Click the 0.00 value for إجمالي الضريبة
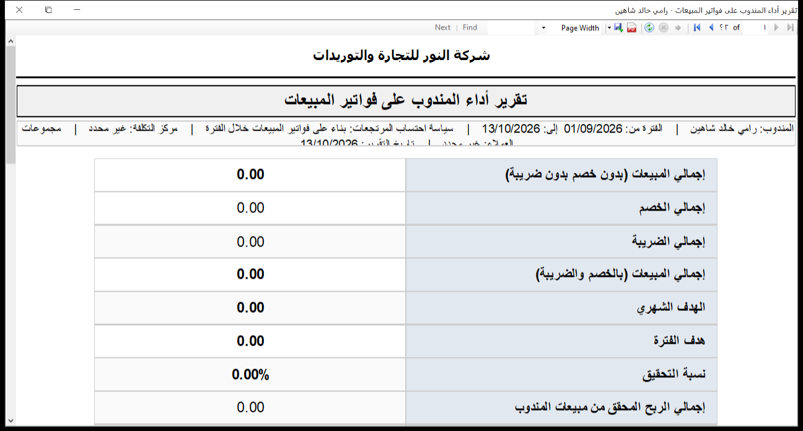 coord(250,241)
